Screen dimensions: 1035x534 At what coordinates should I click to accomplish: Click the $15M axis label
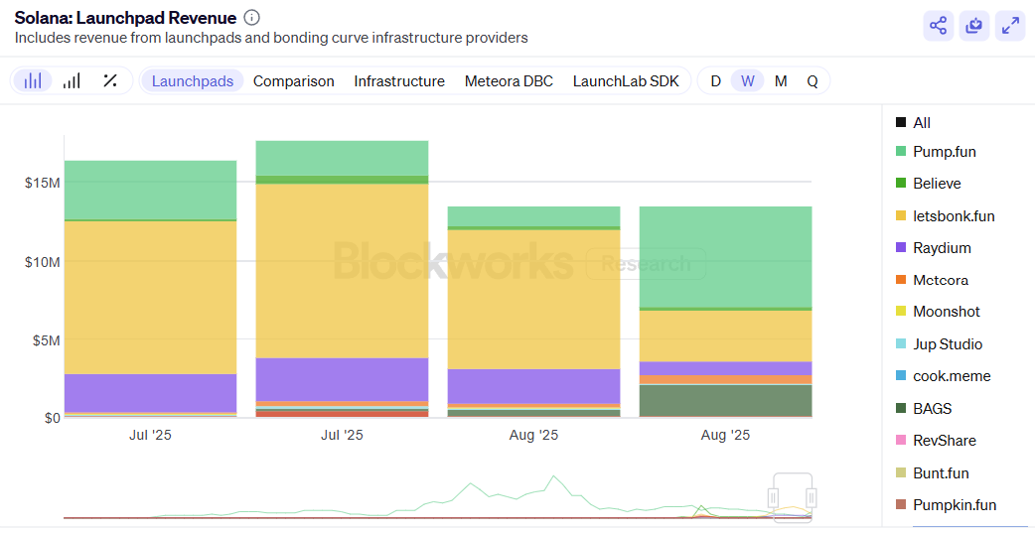(43, 183)
